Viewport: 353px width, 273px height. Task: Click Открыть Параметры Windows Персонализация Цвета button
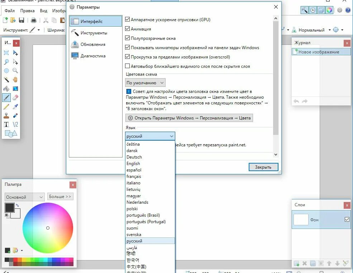tap(189, 118)
